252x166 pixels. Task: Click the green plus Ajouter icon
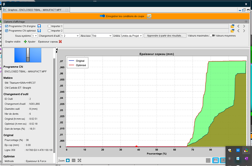[25, 41]
